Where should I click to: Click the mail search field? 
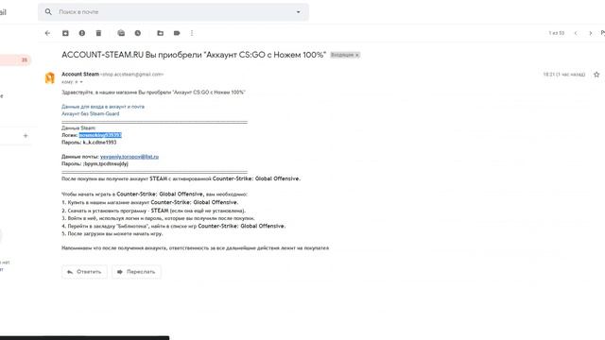point(173,12)
